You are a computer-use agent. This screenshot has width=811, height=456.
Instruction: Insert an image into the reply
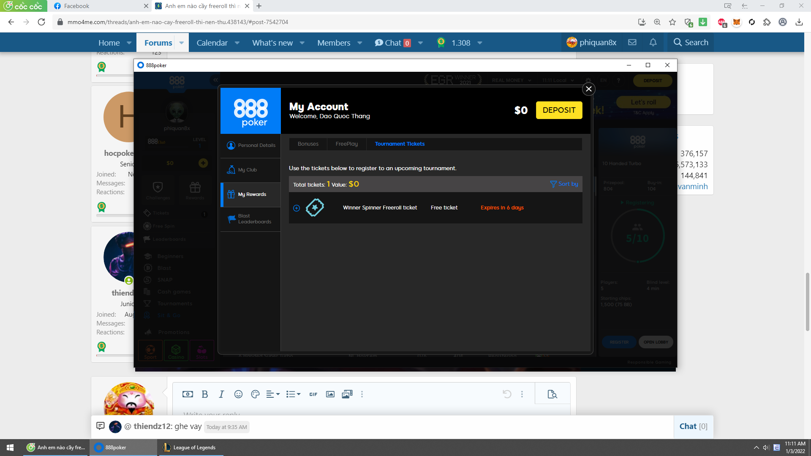point(330,394)
